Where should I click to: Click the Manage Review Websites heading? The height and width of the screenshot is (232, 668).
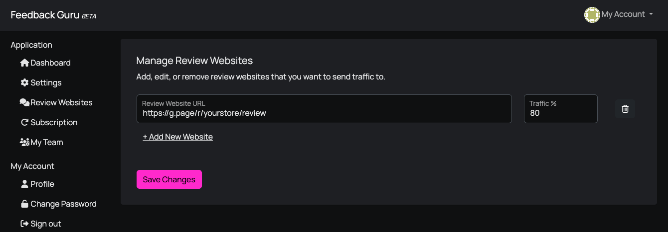click(194, 61)
